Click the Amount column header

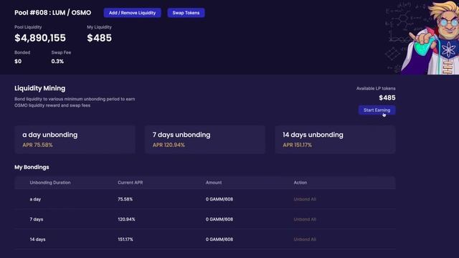coord(214,183)
